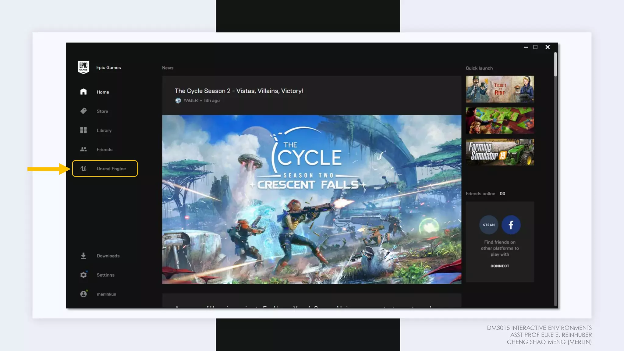This screenshot has width=624, height=351.
Task: Go to Library menu label
Action: click(x=104, y=130)
